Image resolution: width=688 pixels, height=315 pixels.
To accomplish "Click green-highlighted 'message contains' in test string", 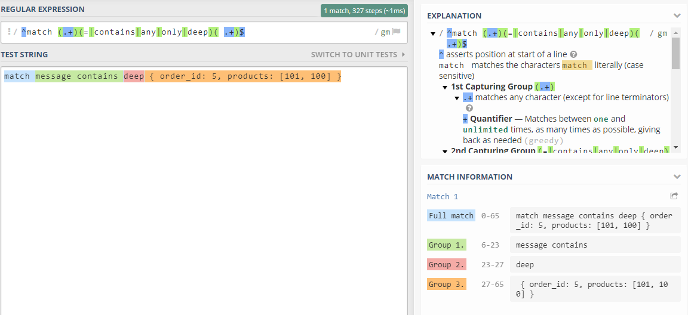I will pyautogui.click(x=79, y=77).
